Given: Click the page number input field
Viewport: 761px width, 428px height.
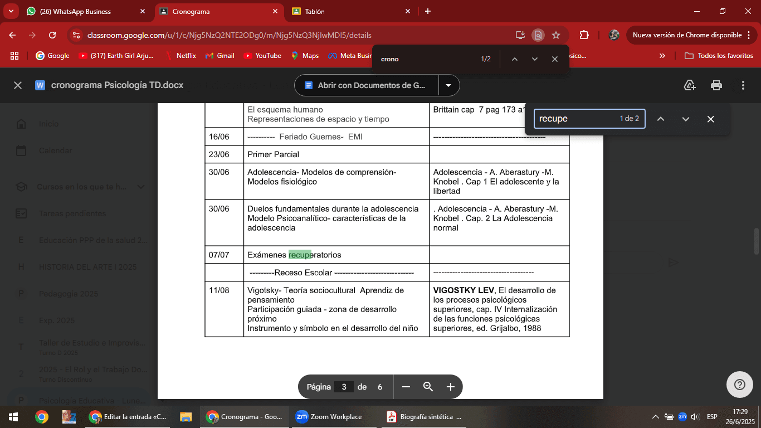Looking at the screenshot, I should 344,387.
